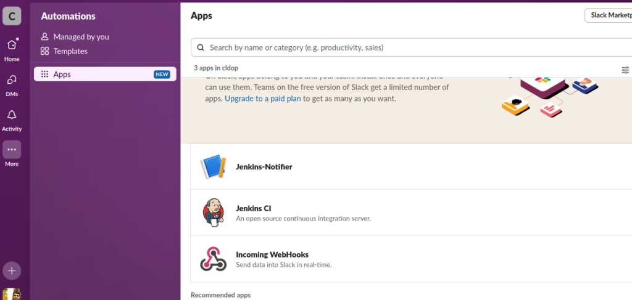This screenshot has height=300, width=632.
Task: Open Slack Marketplace button
Action: pos(608,15)
